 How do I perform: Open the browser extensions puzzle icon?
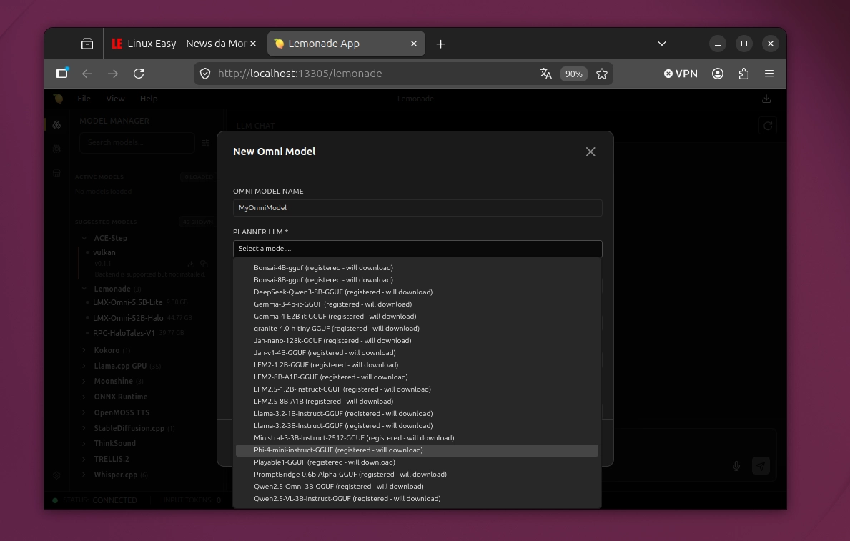pos(743,74)
